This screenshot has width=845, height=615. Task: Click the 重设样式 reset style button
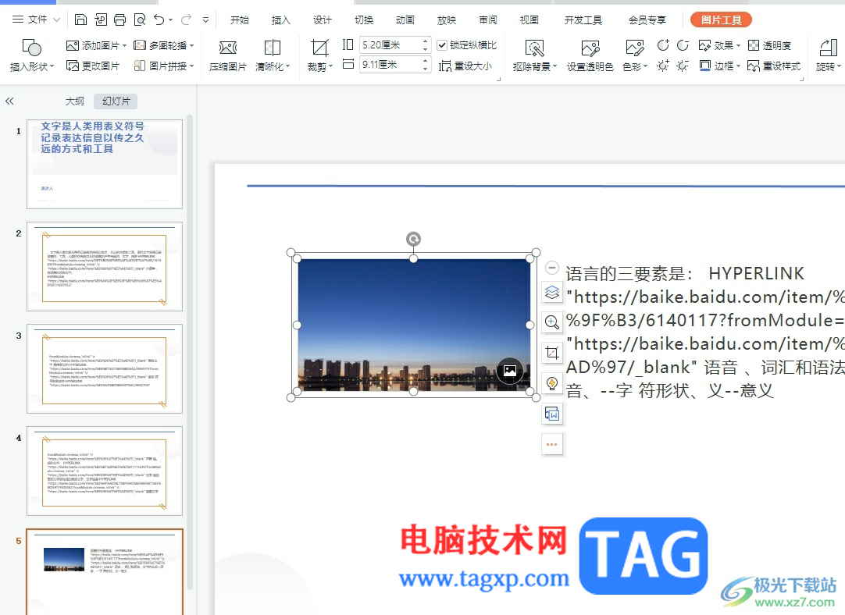(x=774, y=66)
